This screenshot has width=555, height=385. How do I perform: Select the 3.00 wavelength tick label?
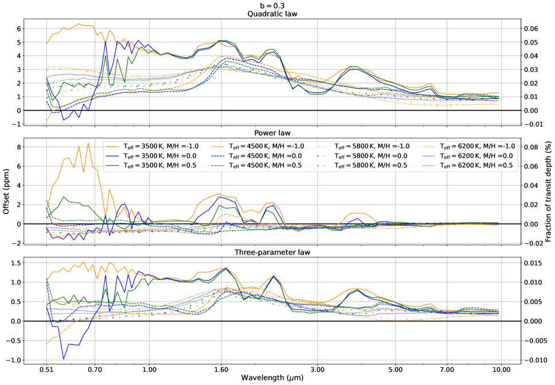pos(317,370)
